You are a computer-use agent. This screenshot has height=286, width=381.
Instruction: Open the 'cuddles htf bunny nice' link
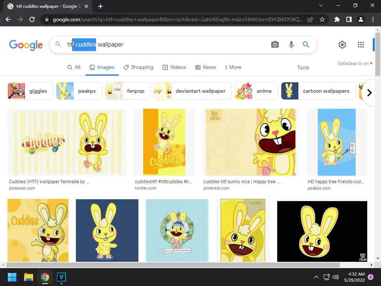(242, 182)
